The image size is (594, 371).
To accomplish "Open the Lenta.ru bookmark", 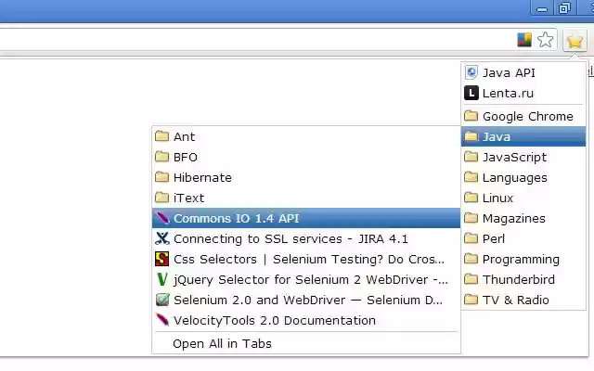I will click(x=523, y=93).
